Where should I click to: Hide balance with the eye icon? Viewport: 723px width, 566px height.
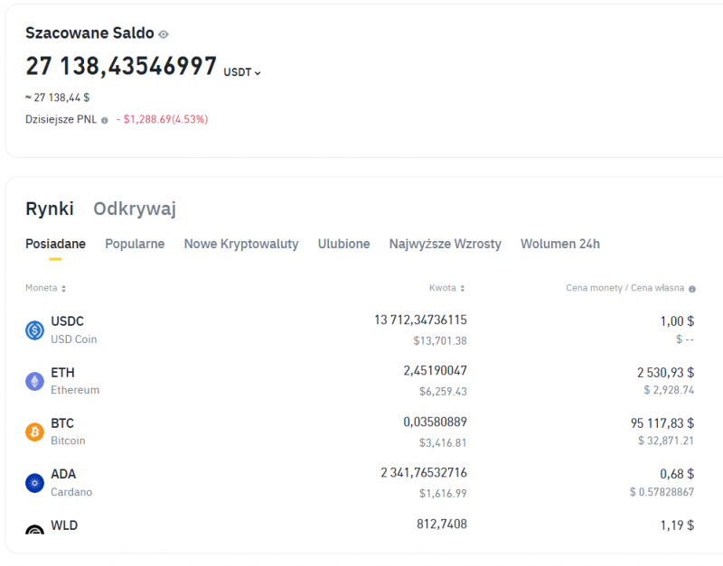pyautogui.click(x=164, y=34)
